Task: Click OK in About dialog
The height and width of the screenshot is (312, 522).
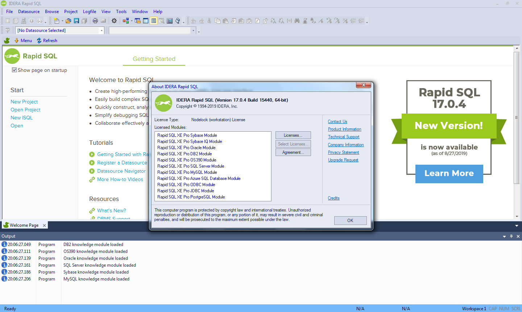Action: point(350,221)
